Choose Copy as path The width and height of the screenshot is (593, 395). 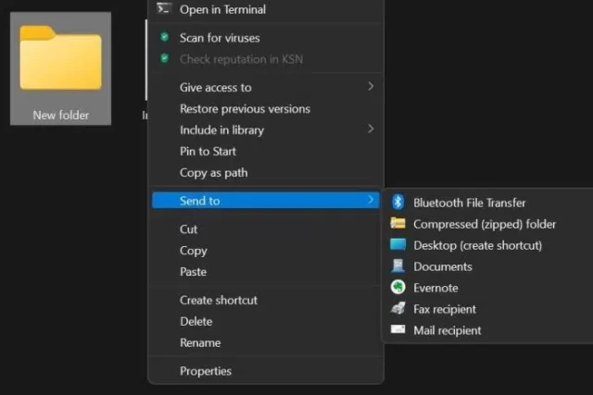pos(214,173)
